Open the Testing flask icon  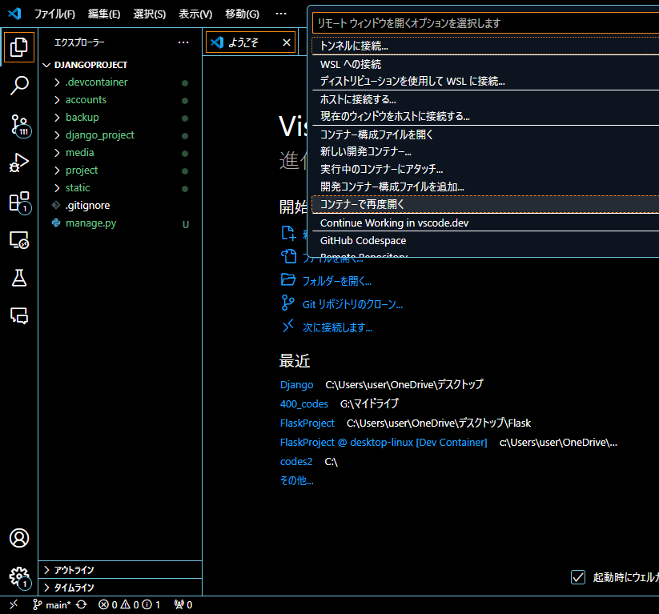click(19, 278)
